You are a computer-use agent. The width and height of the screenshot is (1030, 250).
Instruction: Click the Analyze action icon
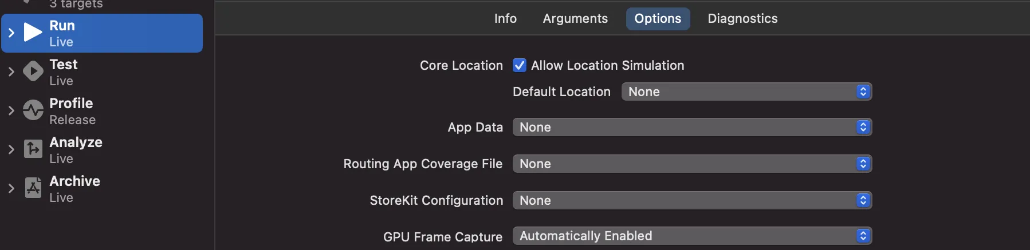(33, 149)
